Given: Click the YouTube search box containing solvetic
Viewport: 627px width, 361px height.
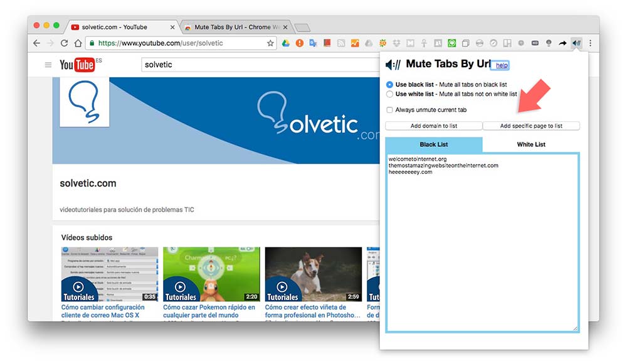Looking at the screenshot, I should pyautogui.click(x=260, y=65).
